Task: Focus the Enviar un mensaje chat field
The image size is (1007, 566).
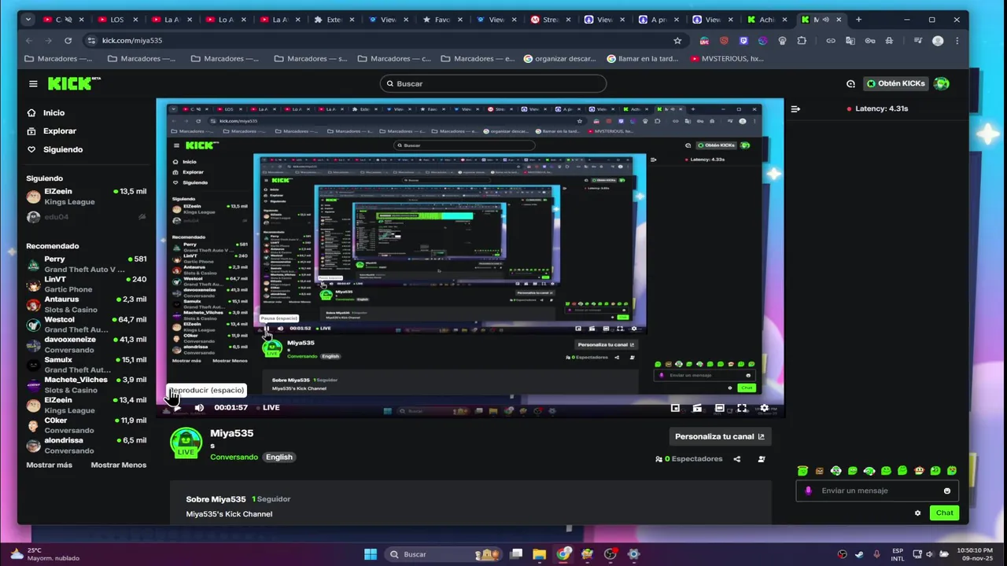Action: (876, 491)
